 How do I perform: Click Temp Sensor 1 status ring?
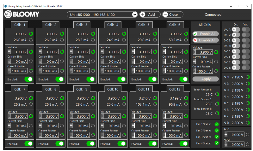[x=217, y=94]
